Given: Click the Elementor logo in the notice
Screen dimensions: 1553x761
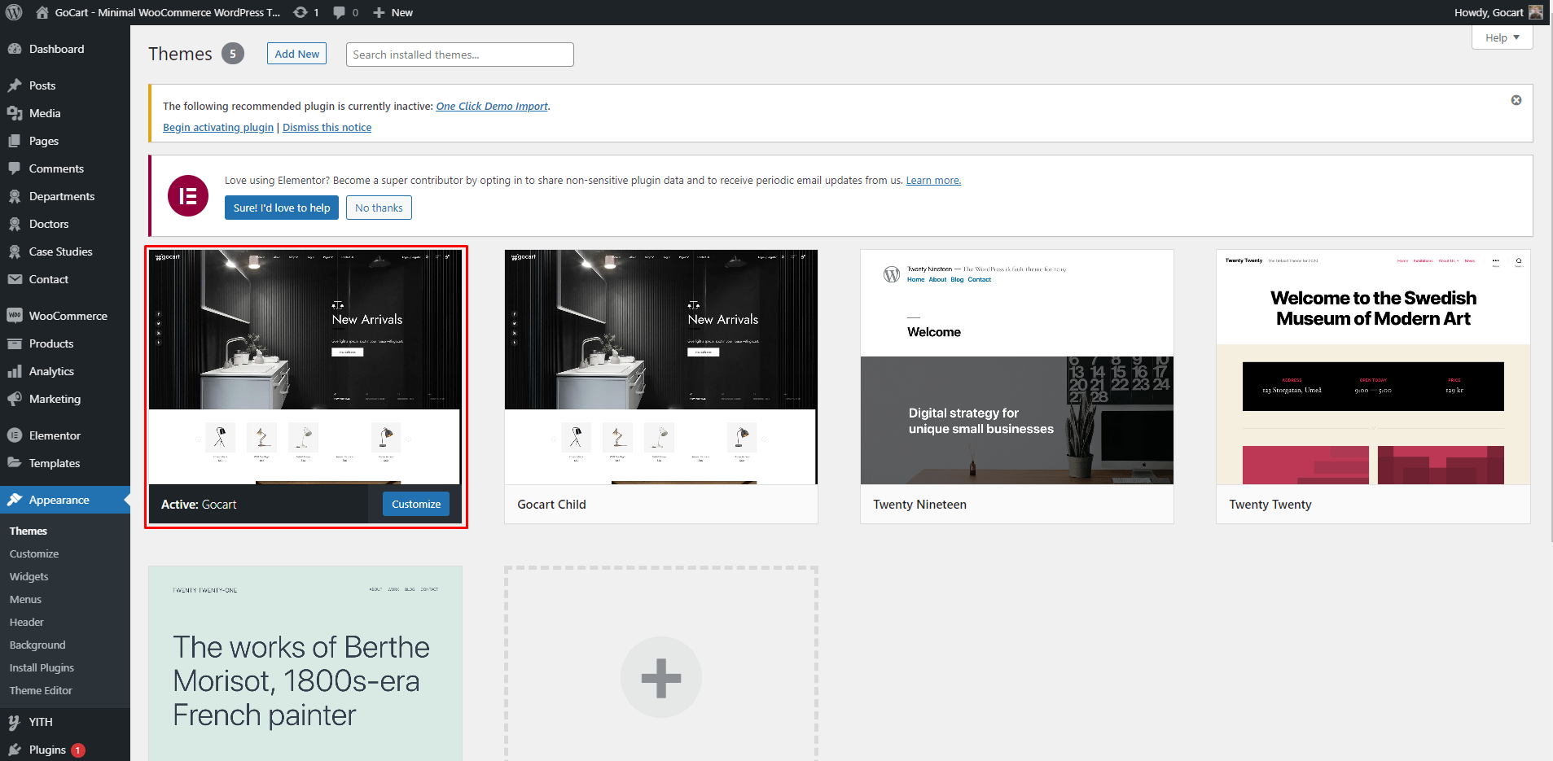Looking at the screenshot, I should pyautogui.click(x=188, y=196).
